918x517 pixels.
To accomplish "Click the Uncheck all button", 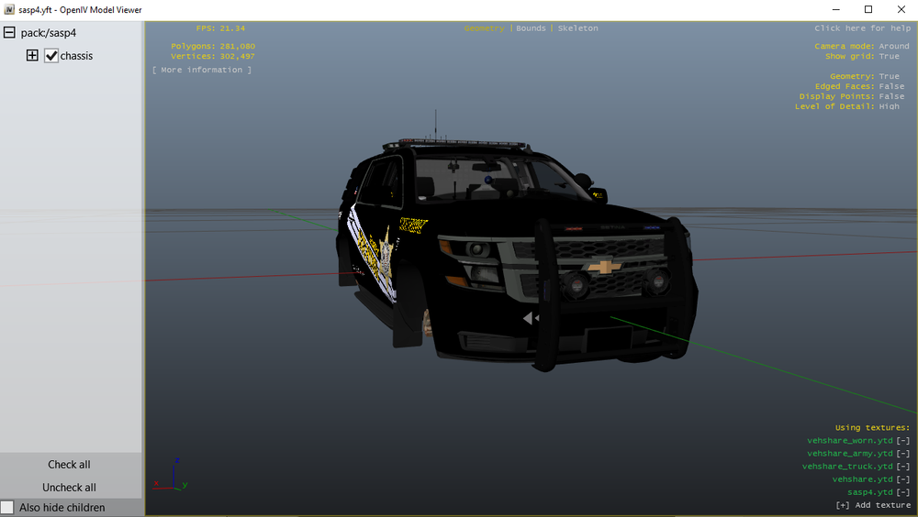I will point(69,487).
